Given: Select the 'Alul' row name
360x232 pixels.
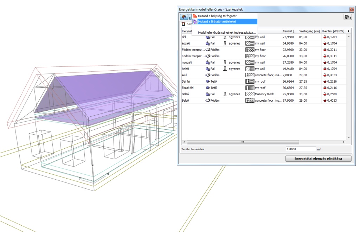Looking at the screenshot, I should 184,75.
